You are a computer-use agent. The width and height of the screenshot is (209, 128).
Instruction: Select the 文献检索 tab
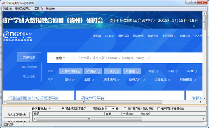click(29, 57)
